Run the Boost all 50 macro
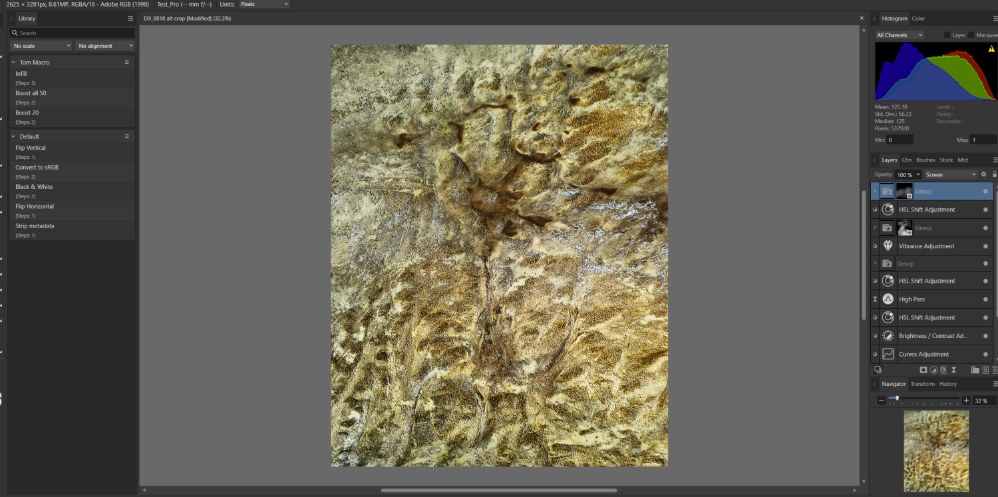 73,98
